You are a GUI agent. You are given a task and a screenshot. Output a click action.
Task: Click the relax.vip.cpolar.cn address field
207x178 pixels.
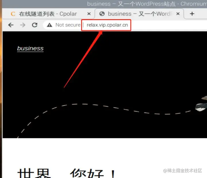107,25
